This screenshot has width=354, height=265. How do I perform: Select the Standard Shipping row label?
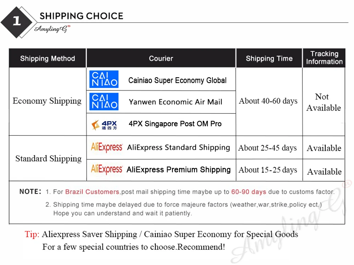click(48, 158)
